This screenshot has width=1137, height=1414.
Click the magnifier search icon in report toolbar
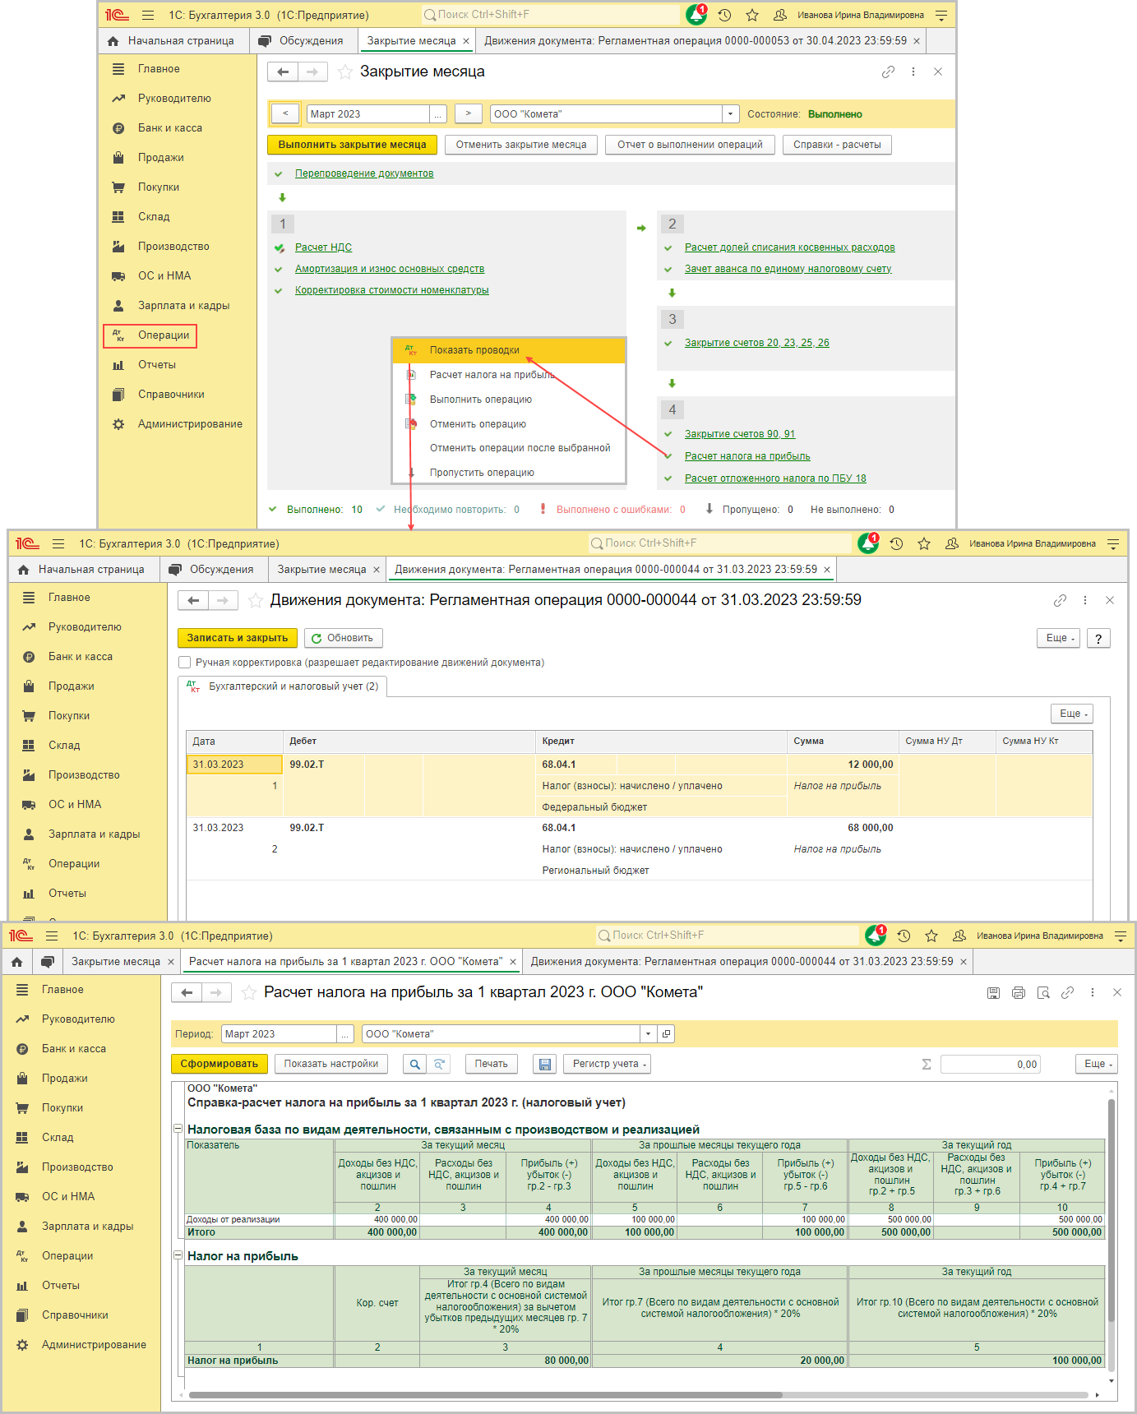point(415,1065)
